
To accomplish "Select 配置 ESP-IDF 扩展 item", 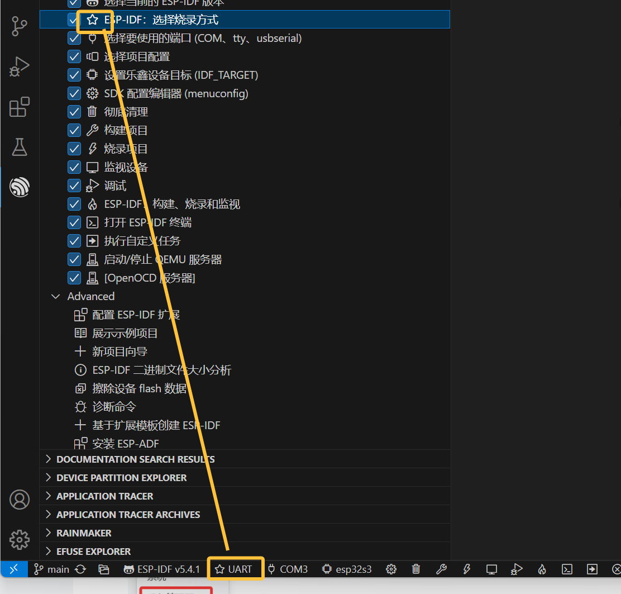I will tap(245, 315).
